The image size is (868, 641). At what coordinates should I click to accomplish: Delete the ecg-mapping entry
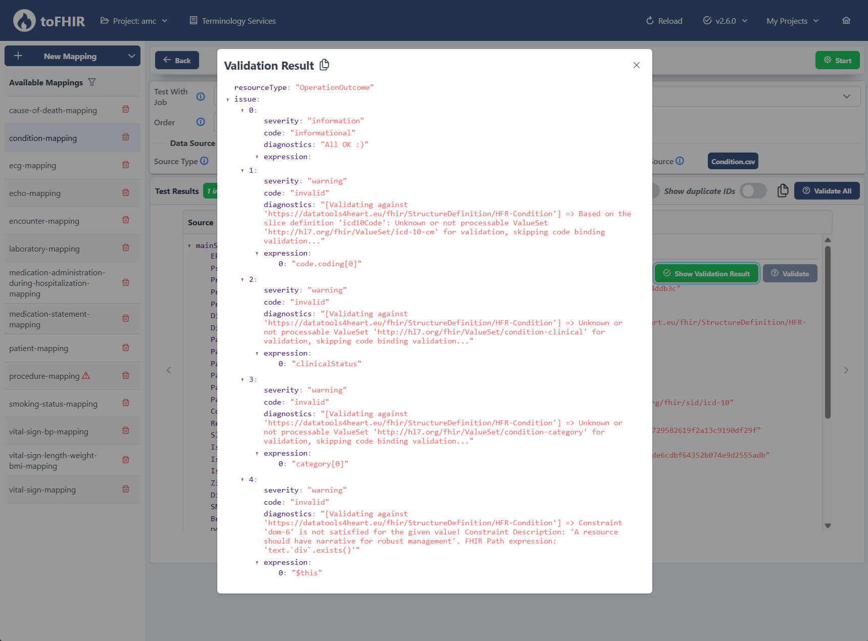126,165
